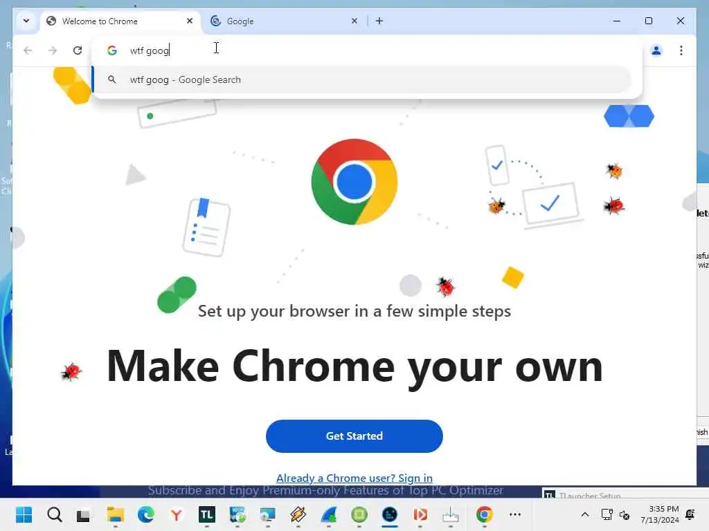The image size is (709, 531).
Task: Open the Winamp lightning icon in taskbar
Action: pyautogui.click(x=298, y=514)
